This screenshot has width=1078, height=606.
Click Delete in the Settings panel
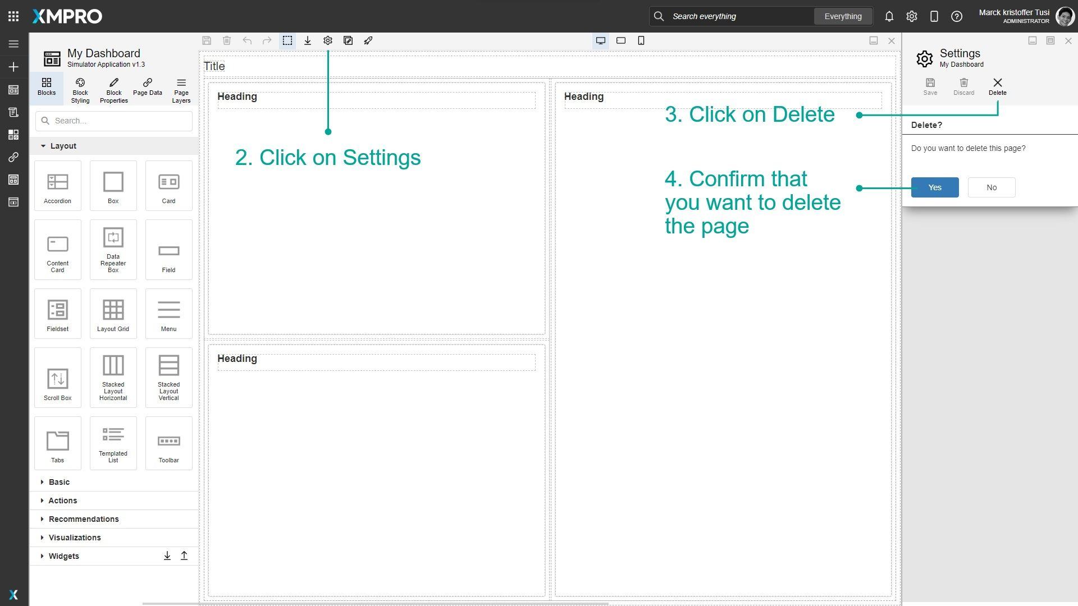(998, 87)
